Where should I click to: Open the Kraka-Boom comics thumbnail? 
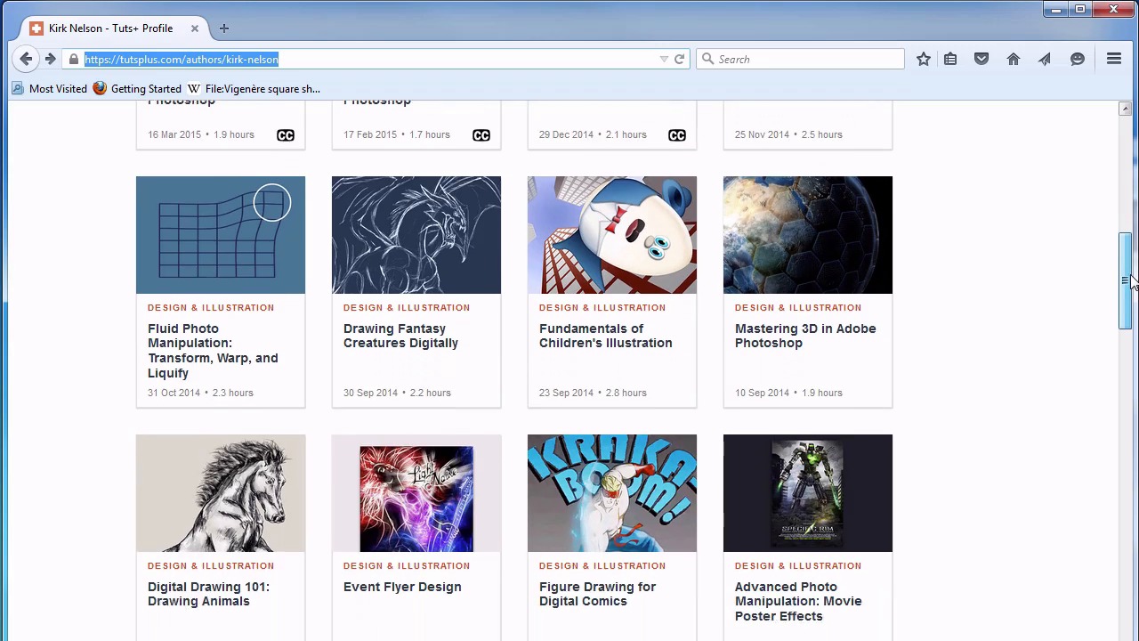coord(612,493)
